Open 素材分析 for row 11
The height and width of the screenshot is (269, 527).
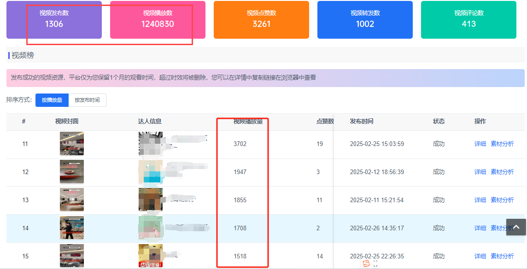point(502,144)
